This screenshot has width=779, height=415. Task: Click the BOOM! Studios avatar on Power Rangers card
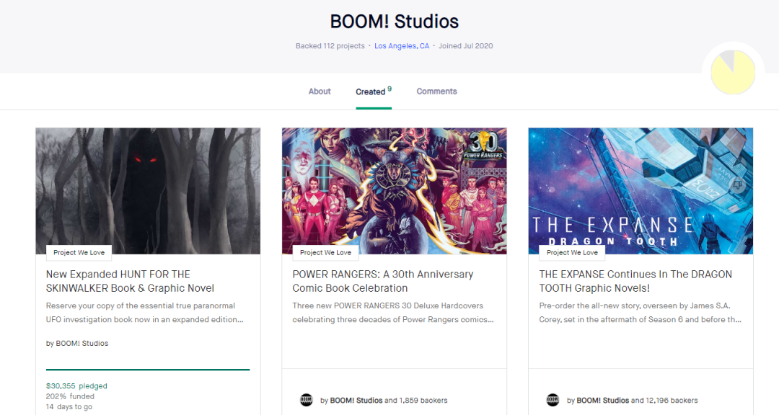307,400
